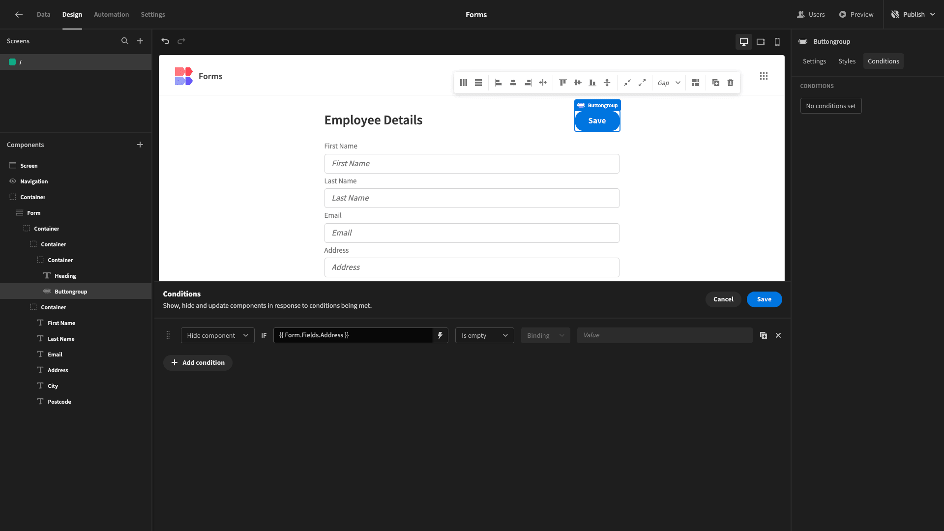This screenshot has height=531, width=944.
Task: Open app Preview
Action: coord(856,15)
